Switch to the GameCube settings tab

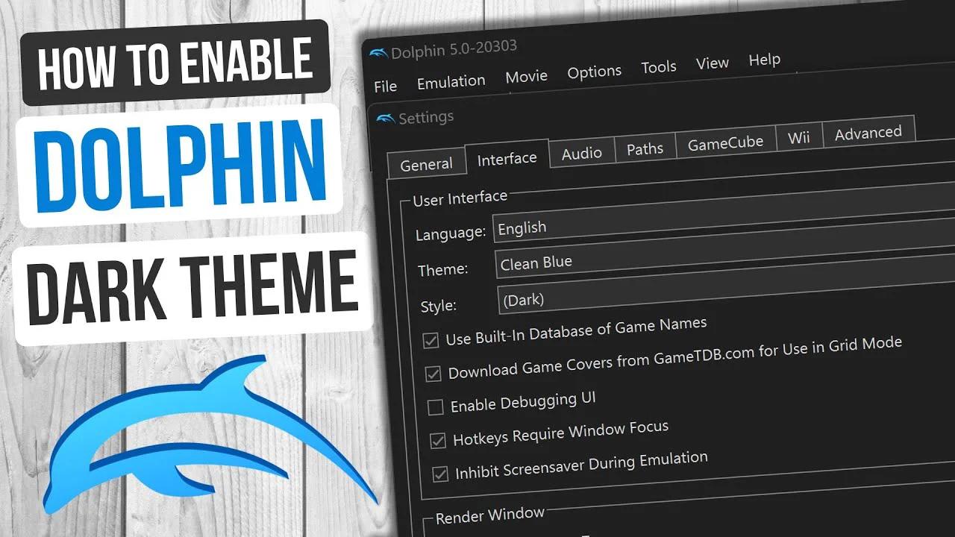click(x=724, y=142)
